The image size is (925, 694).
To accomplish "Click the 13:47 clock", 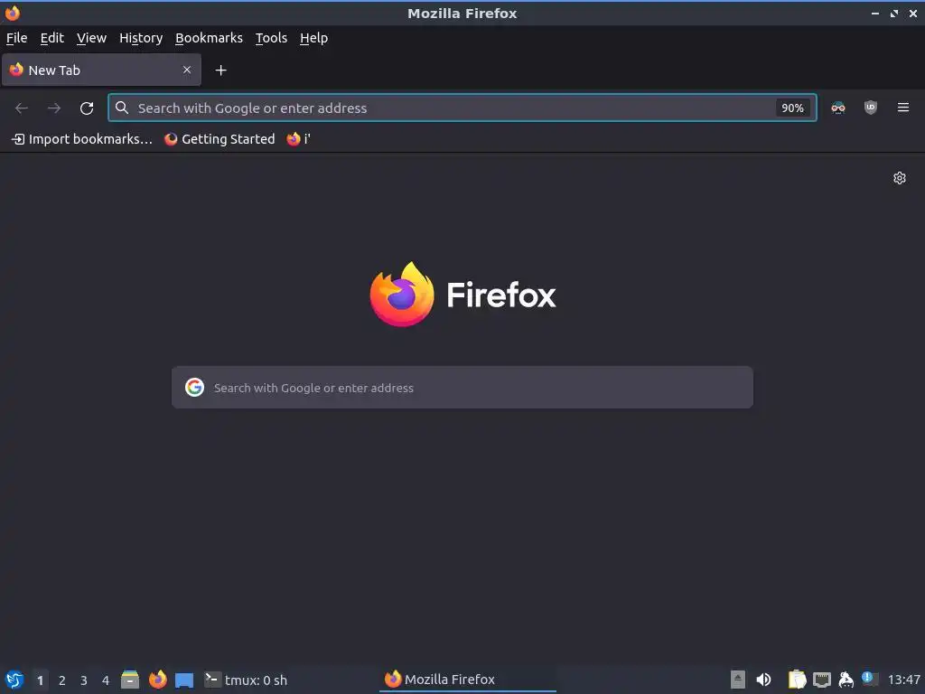I will [x=903, y=680].
